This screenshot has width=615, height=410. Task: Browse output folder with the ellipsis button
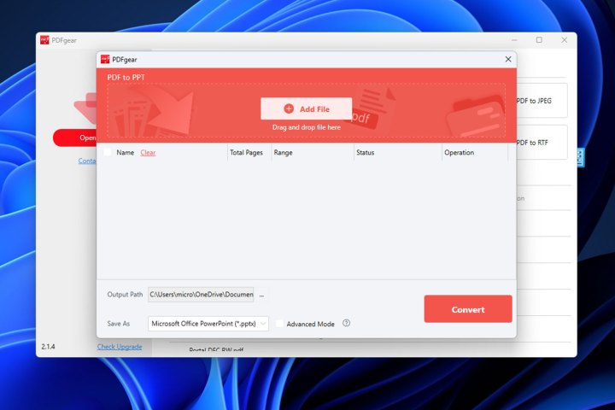click(262, 295)
